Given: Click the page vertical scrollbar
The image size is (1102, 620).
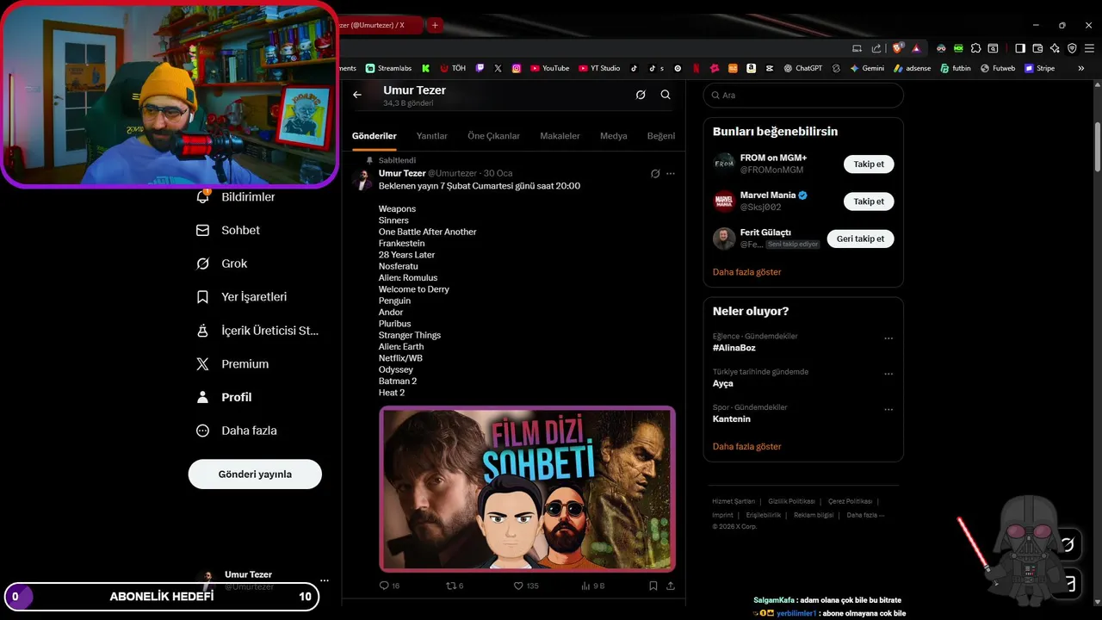Looking at the screenshot, I should (1098, 146).
